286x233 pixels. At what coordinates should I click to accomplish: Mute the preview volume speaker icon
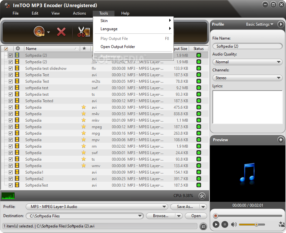pos(234,225)
